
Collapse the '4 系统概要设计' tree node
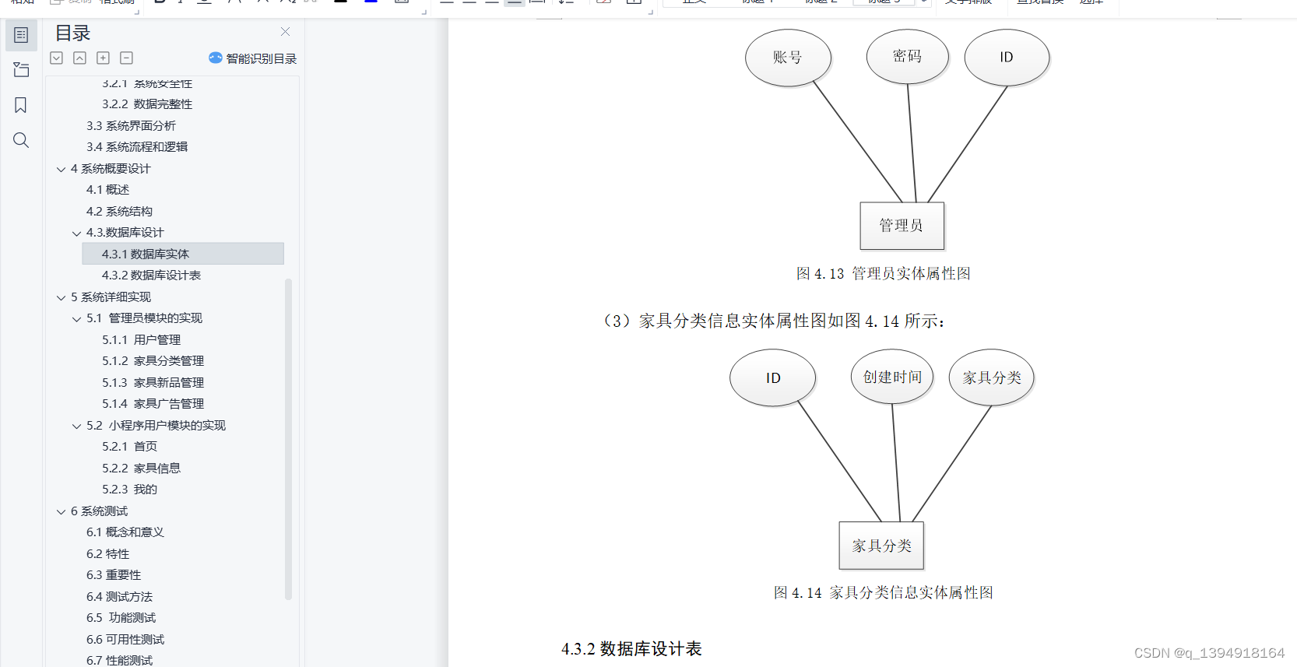pos(61,169)
